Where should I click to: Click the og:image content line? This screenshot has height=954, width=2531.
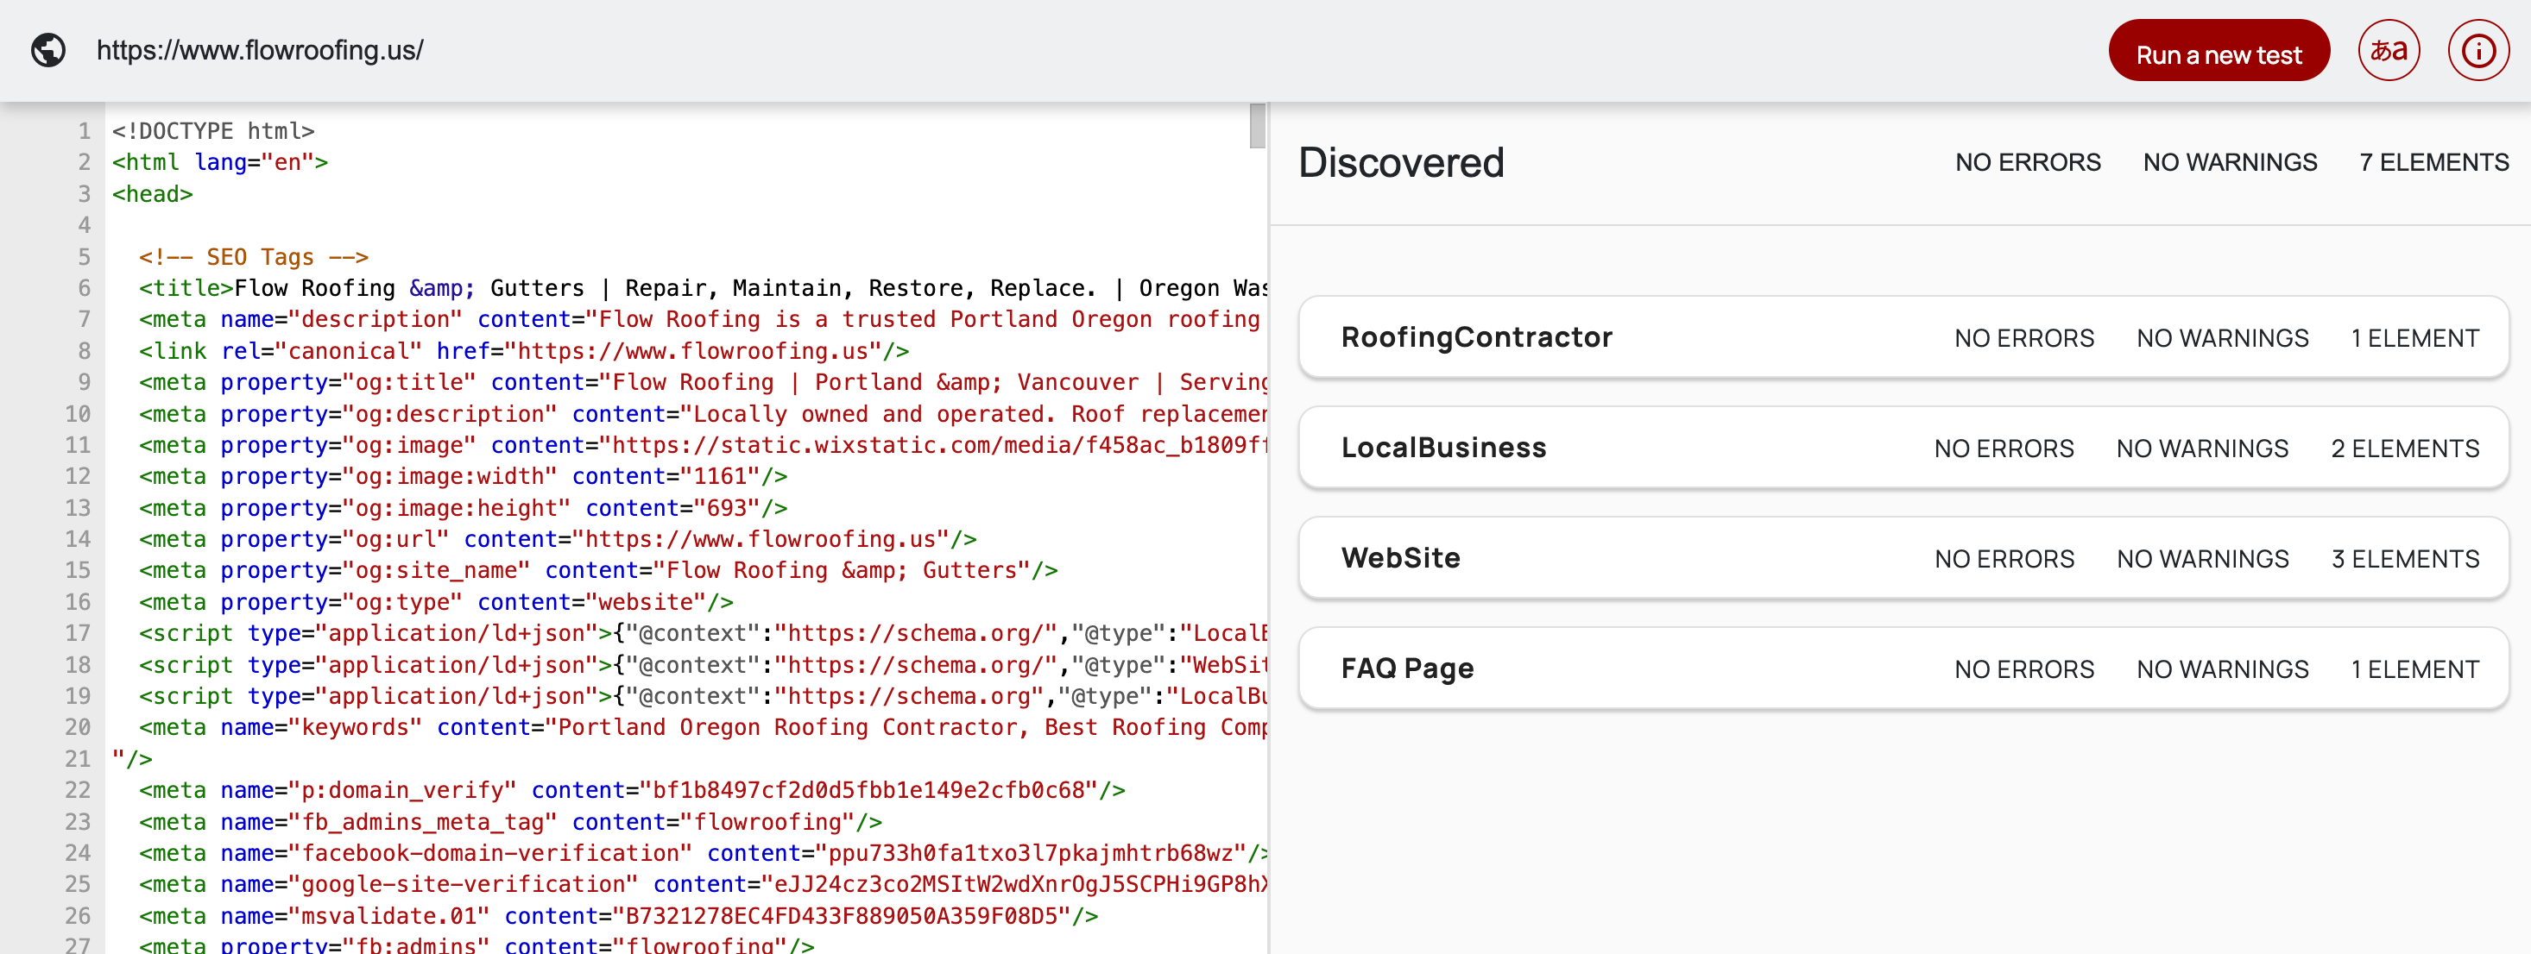(x=703, y=444)
